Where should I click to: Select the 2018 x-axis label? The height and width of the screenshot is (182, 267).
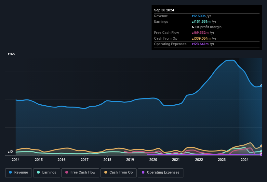pos(107,160)
